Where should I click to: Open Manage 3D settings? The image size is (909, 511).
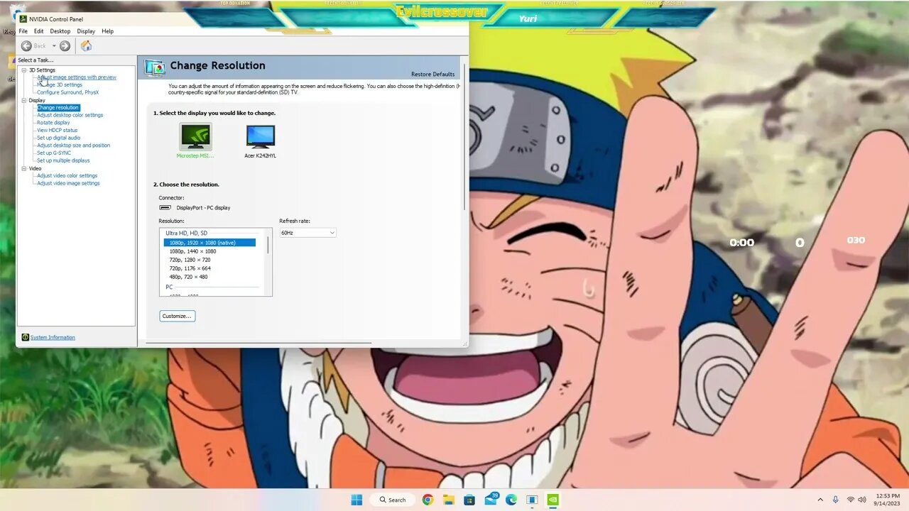tap(60, 84)
